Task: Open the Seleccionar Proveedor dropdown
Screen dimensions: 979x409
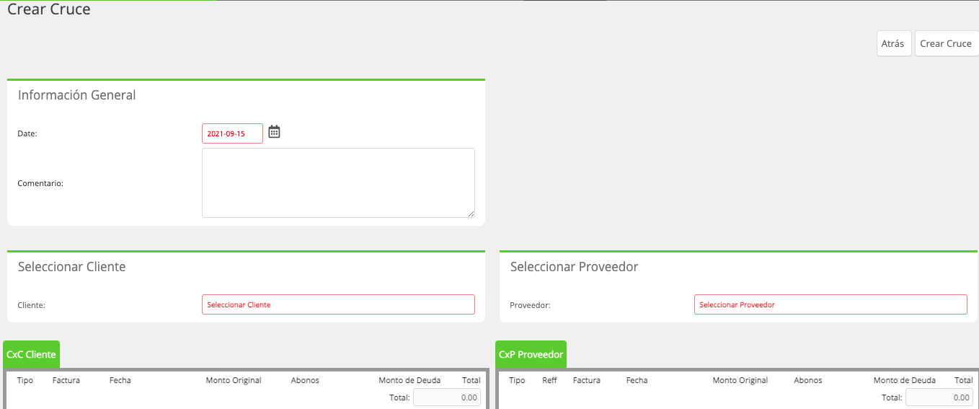Action: click(x=830, y=304)
